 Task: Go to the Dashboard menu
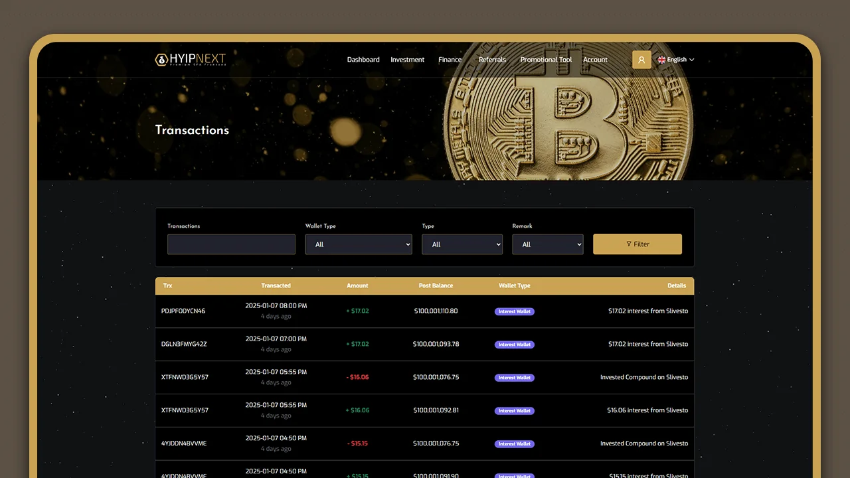point(363,60)
